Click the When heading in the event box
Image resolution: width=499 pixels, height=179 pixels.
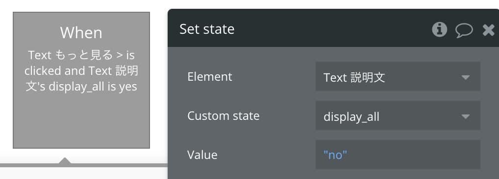81,33
